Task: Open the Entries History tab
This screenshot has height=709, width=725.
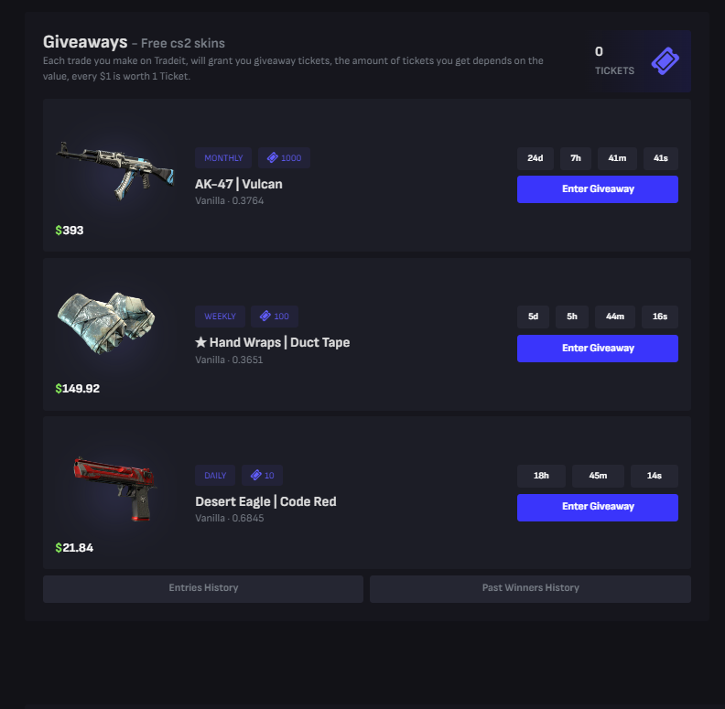Action: click(x=203, y=588)
